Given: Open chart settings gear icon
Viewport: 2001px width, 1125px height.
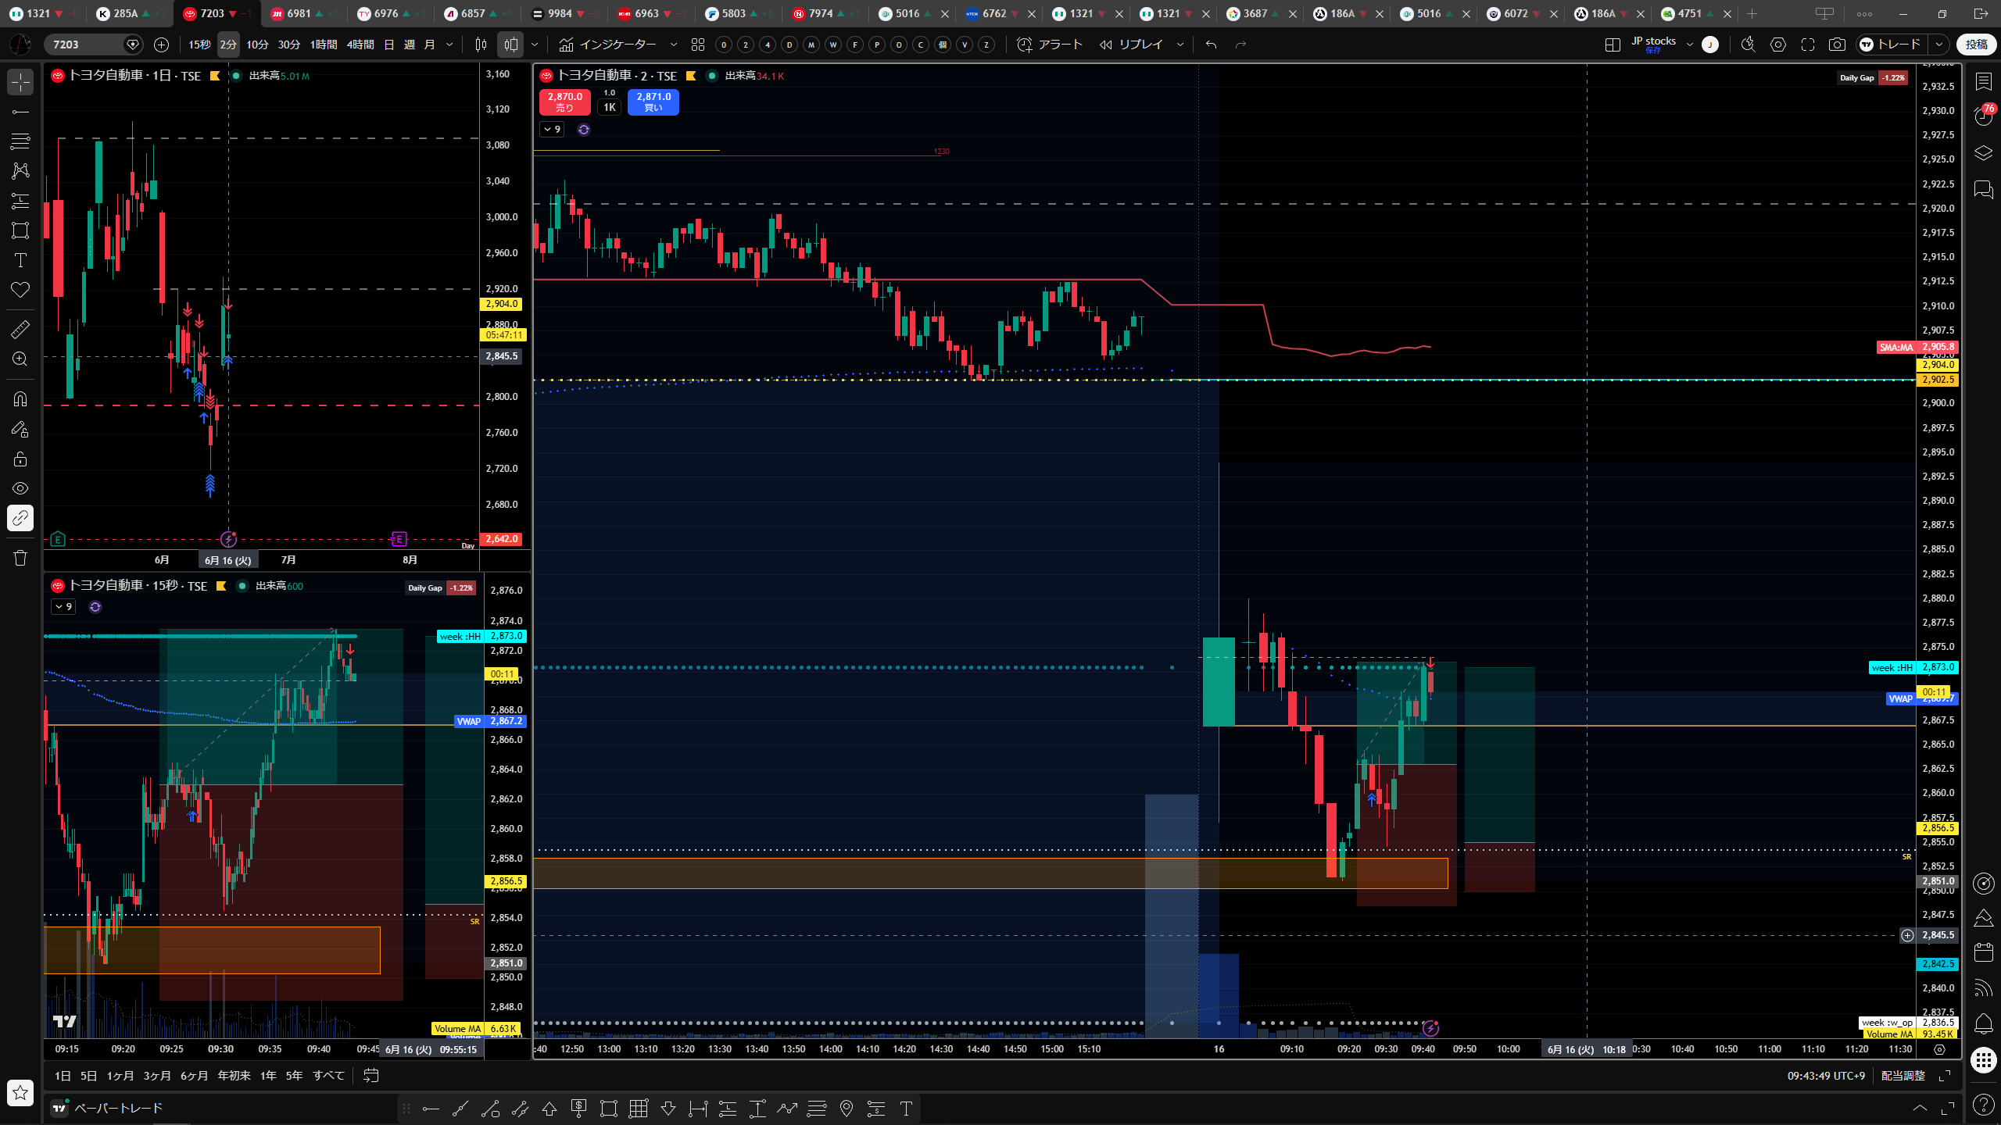Looking at the screenshot, I should click(x=1778, y=45).
